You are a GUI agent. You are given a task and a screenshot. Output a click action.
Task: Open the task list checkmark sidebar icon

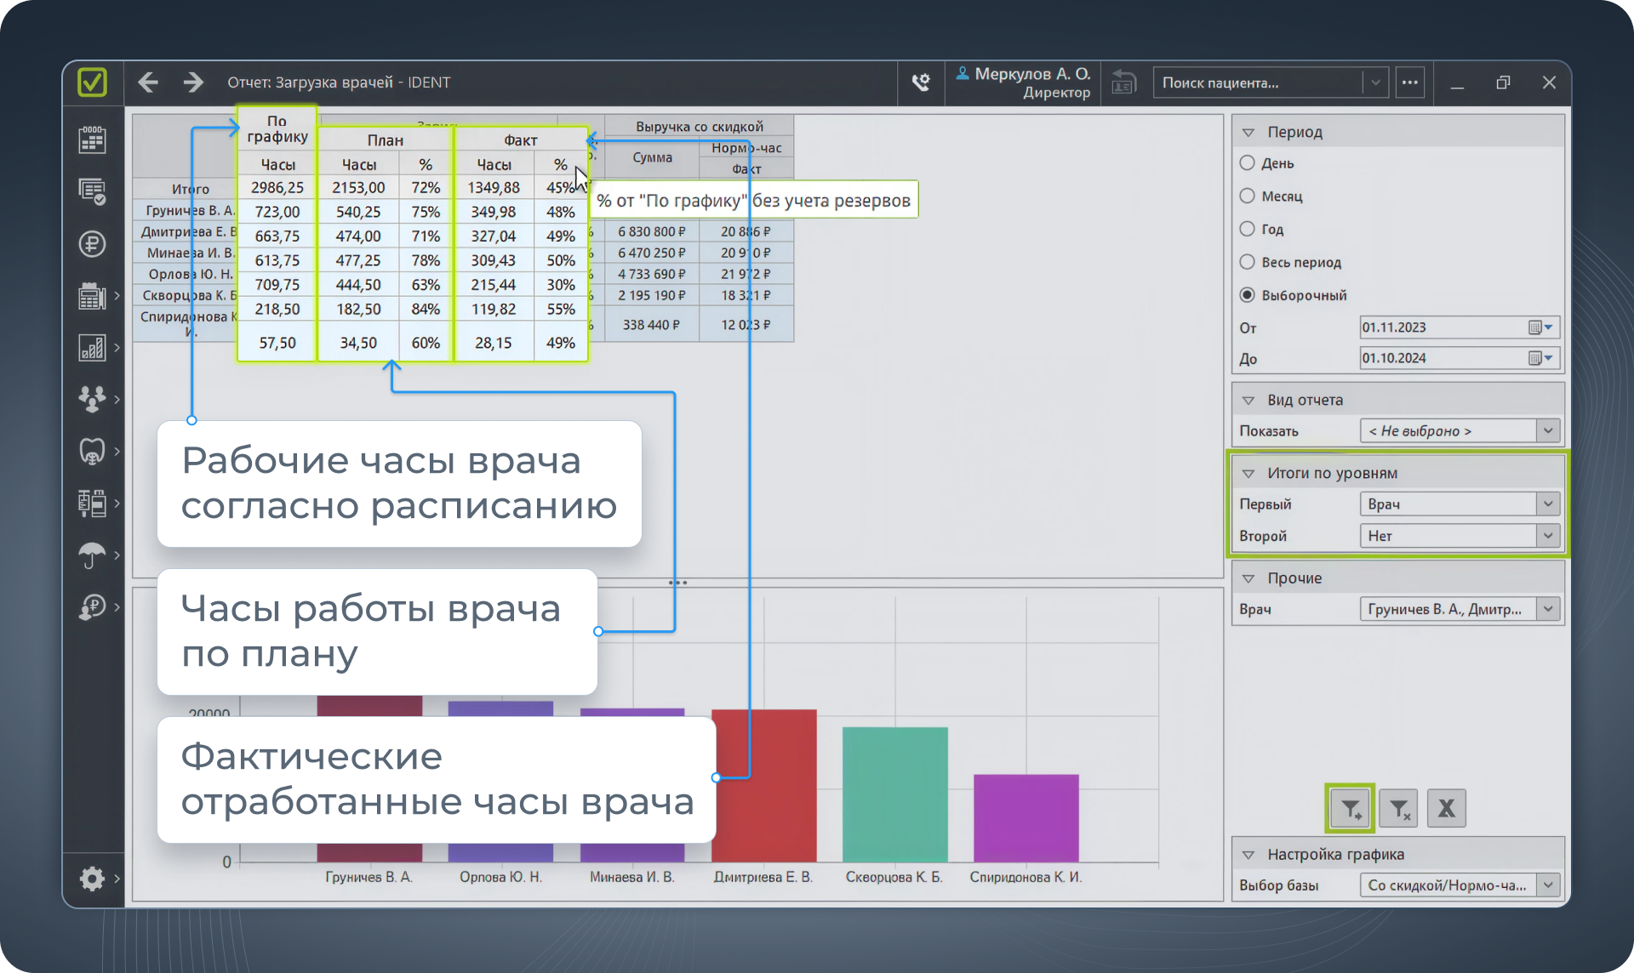(92, 191)
